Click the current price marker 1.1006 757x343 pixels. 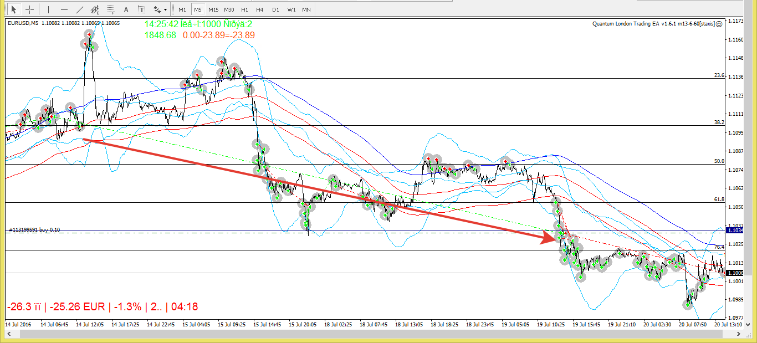735,273
